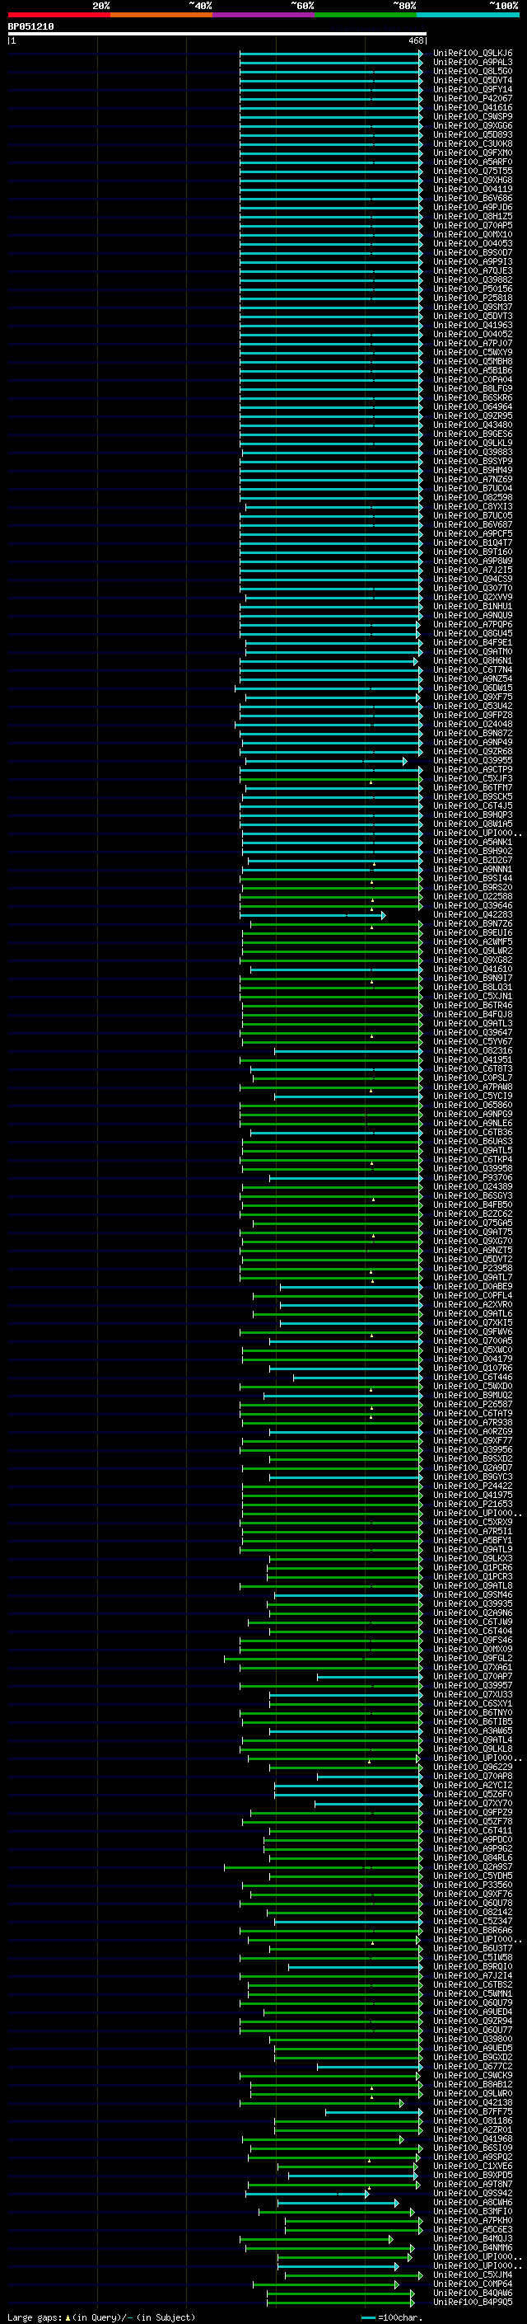
Task: Select hit UniRef100_O82316
Action: click(x=473, y=1051)
